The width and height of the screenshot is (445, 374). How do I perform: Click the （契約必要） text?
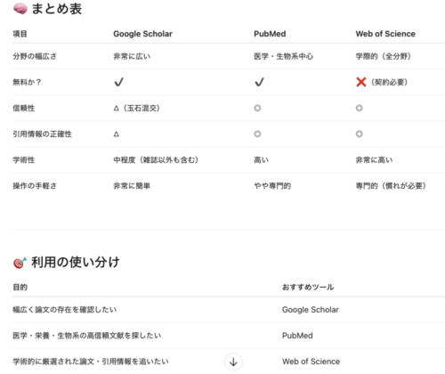pos(389,82)
